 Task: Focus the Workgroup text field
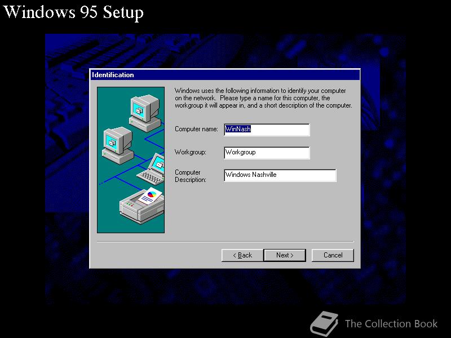[267, 153]
